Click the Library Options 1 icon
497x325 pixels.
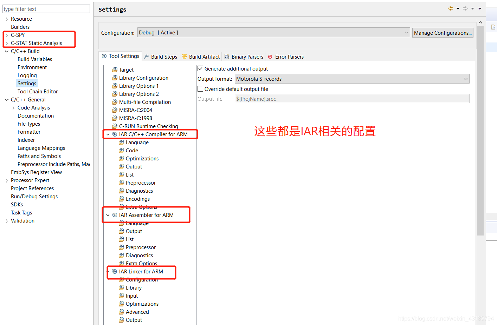pos(115,86)
